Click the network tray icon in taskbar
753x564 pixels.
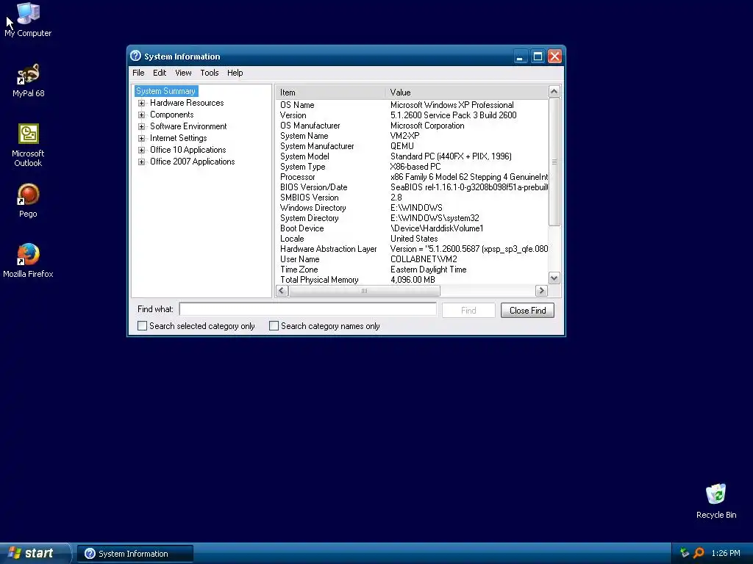[685, 553]
